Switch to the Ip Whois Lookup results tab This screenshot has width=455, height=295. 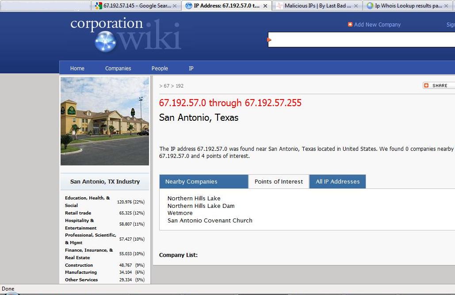tap(408, 5)
